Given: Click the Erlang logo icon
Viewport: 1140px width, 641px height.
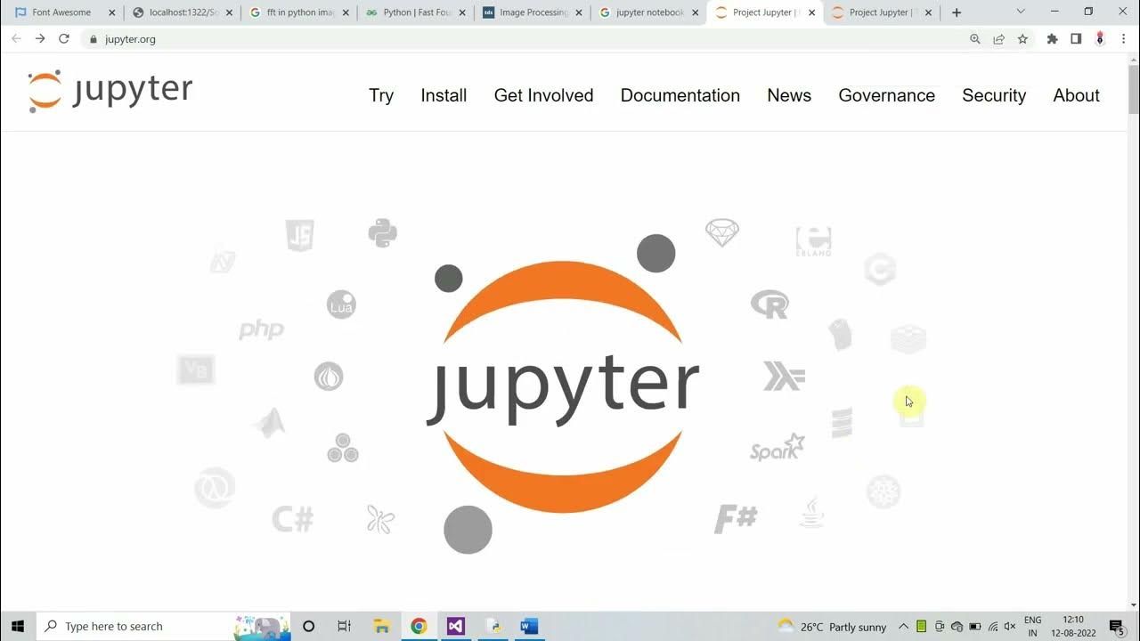Looking at the screenshot, I should click(x=813, y=240).
